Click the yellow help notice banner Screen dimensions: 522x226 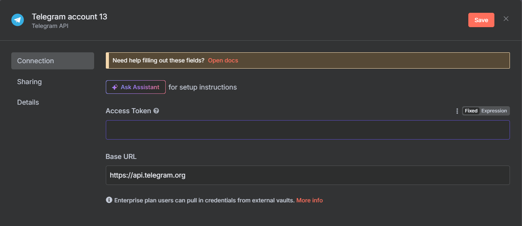point(308,60)
